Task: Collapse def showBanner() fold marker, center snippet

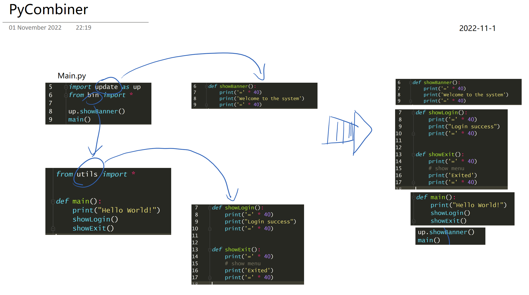Action: (x=206, y=86)
